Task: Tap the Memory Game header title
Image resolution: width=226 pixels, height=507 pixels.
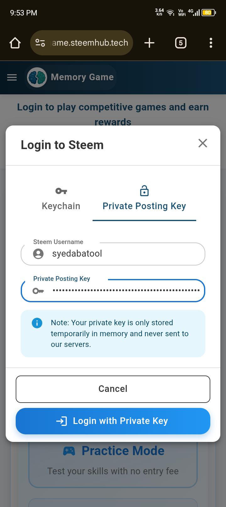Action: pos(82,77)
